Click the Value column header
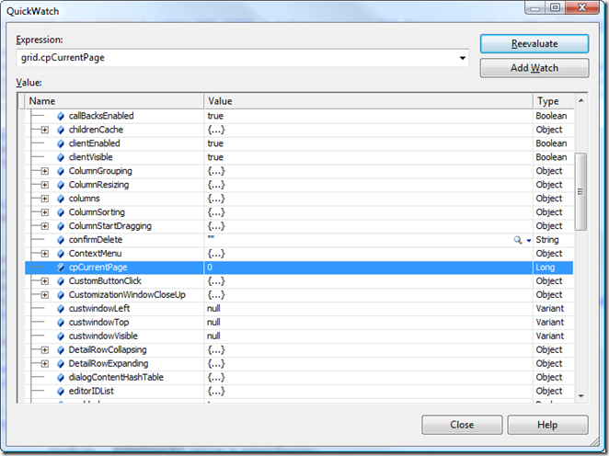609x456 pixels. pos(368,101)
